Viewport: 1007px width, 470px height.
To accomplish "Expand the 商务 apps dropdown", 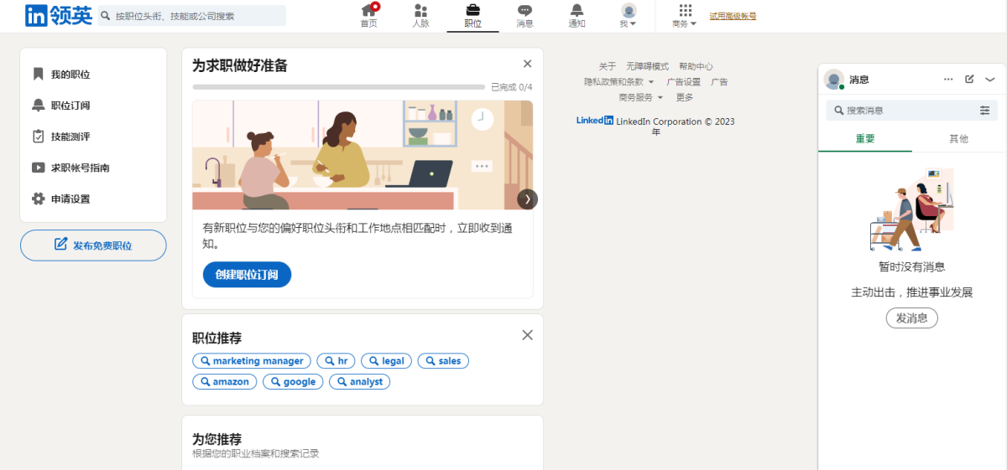I will point(685,16).
